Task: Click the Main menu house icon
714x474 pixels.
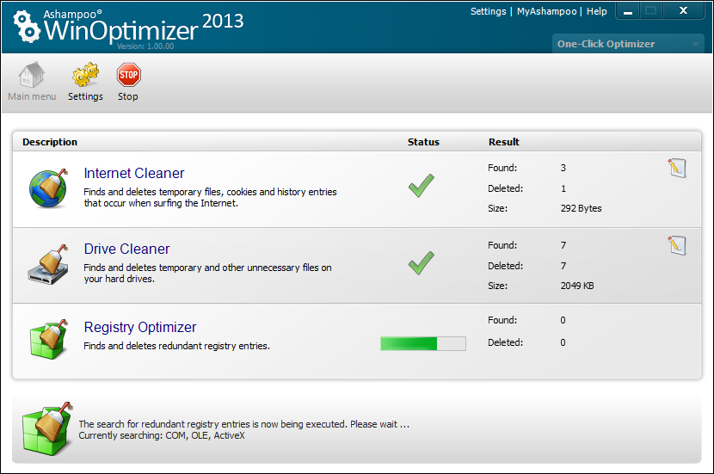Action: coord(32,75)
